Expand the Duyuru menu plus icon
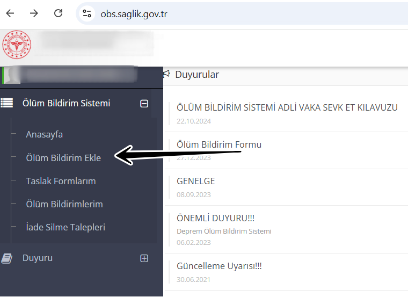The image size is (408, 297). (x=144, y=258)
